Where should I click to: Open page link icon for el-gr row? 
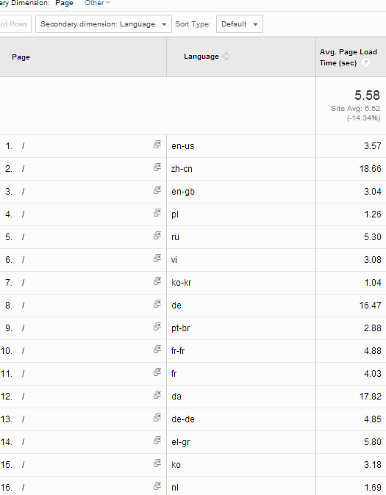tap(157, 441)
